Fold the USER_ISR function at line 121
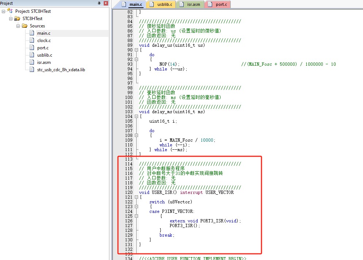363x260 pixels. pyautogui.click(x=136, y=197)
